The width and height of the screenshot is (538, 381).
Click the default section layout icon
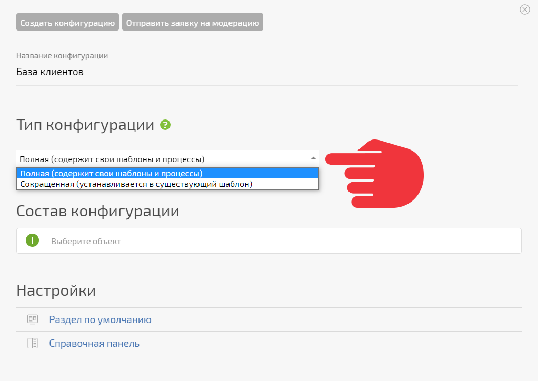point(33,319)
